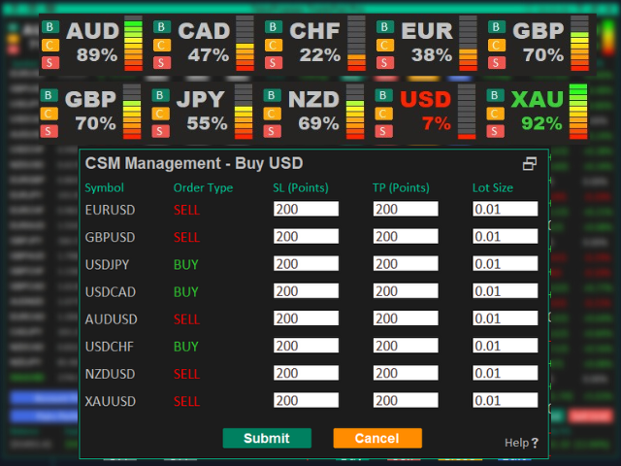Click the orange C icon for NZD
Screen dimensions: 621x466
(x=274, y=116)
